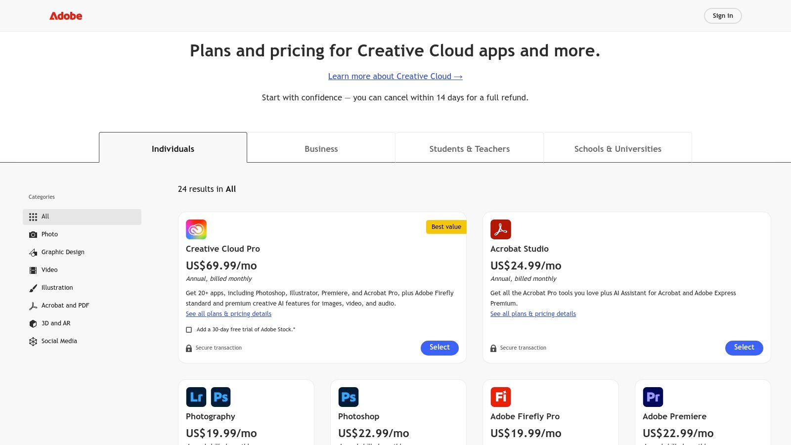Image resolution: width=791 pixels, height=445 pixels.
Task: Click the Creative Cloud Pro app icon
Action: point(196,229)
